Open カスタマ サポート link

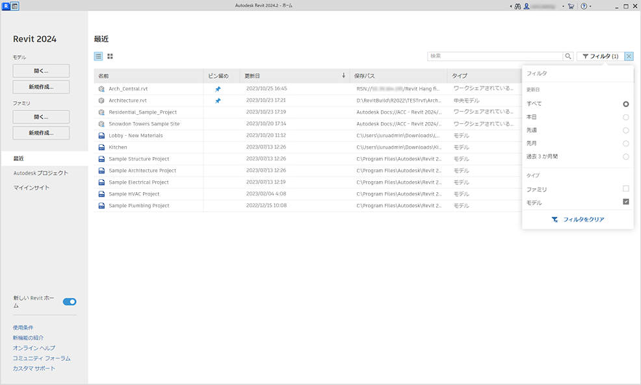click(x=34, y=368)
